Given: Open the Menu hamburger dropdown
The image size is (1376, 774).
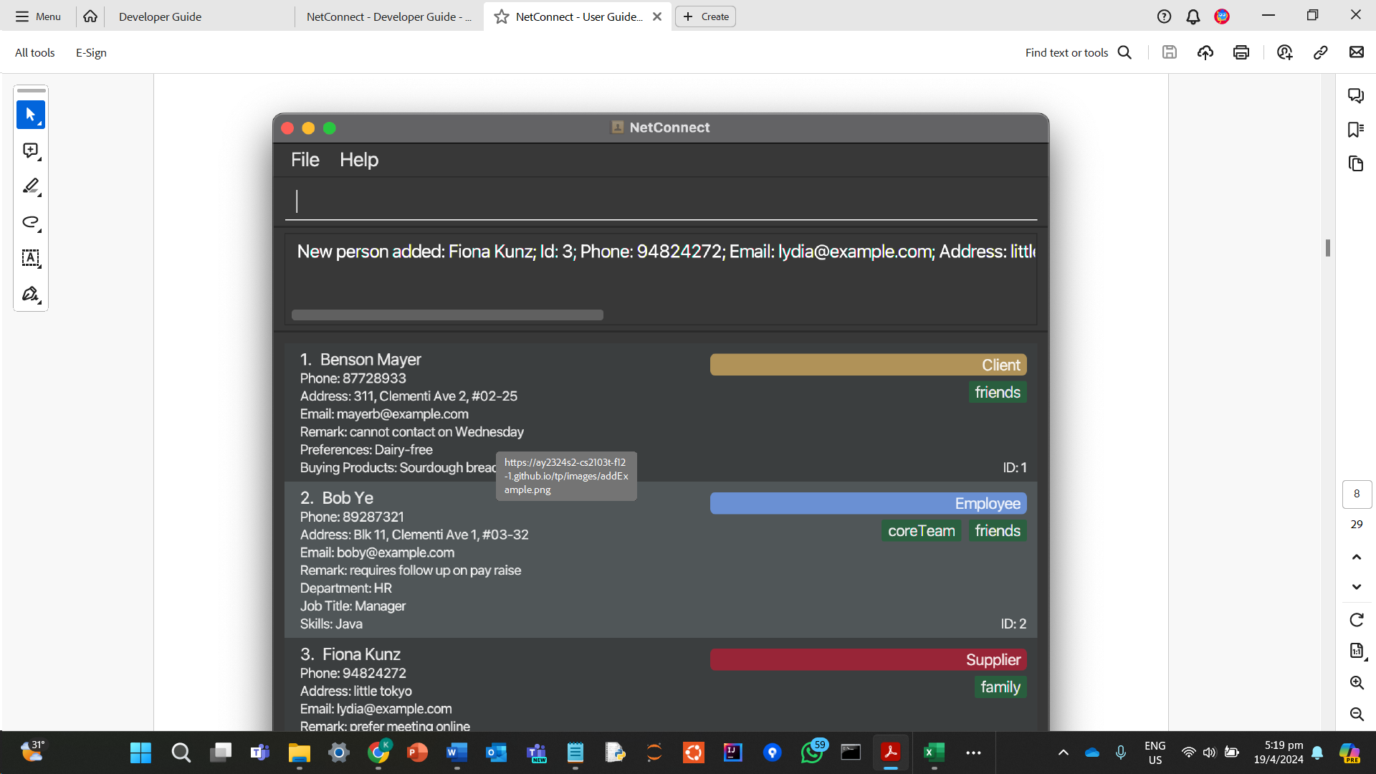Looking at the screenshot, I should click(x=38, y=16).
